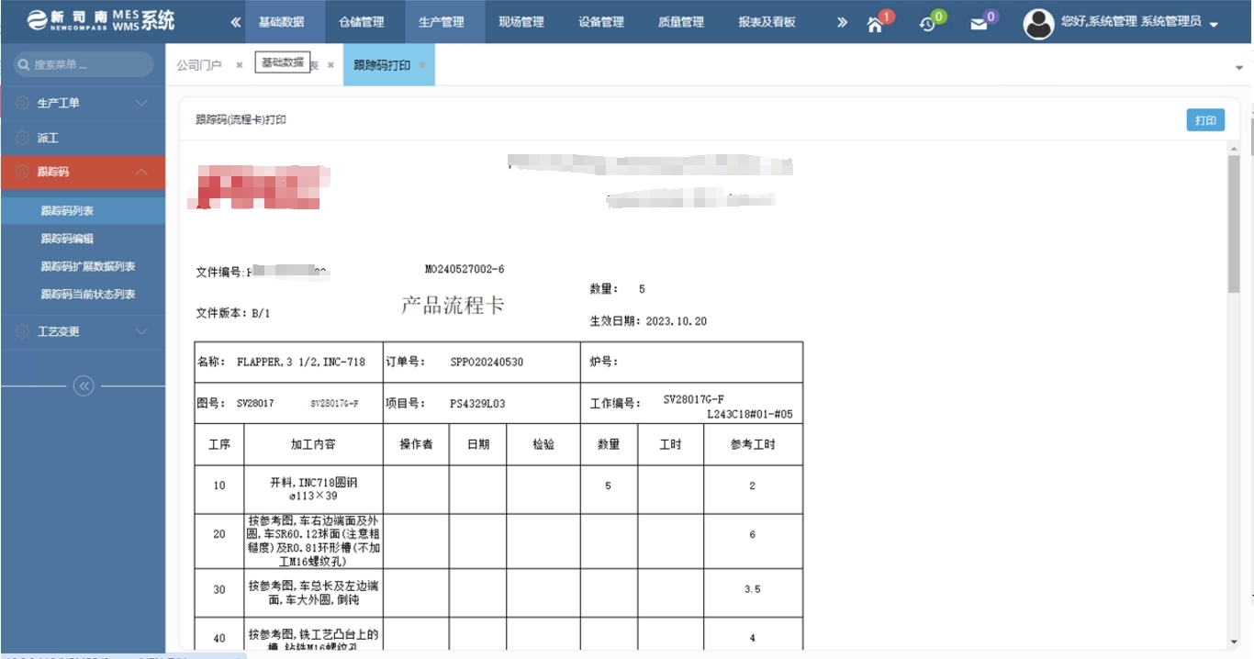The height and width of the screenshot is (659, 1254).
Task: Click the code MO240527002-6
Action: click(465, 270)
